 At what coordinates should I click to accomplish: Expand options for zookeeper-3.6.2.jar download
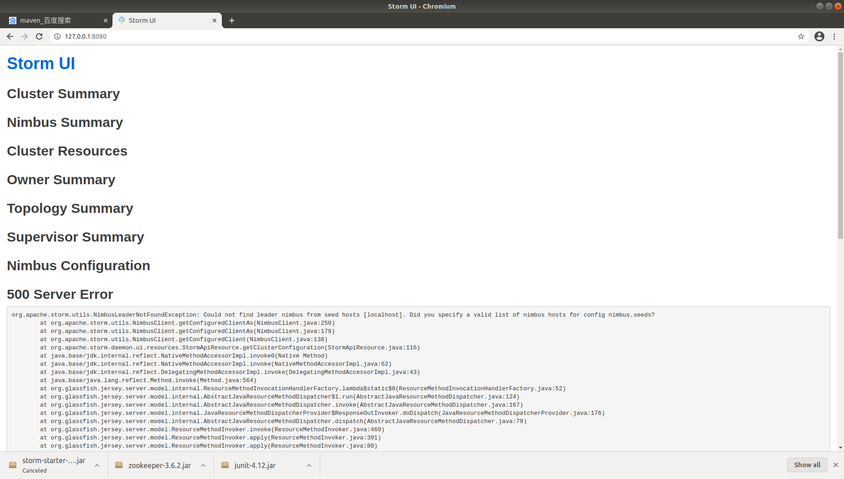pos(203,465)
